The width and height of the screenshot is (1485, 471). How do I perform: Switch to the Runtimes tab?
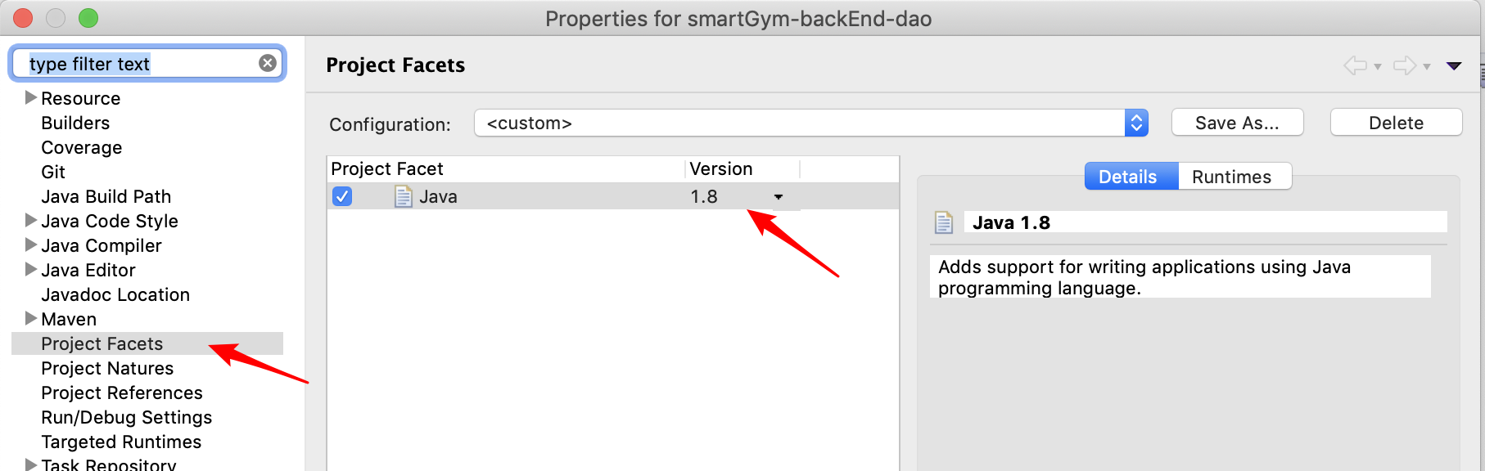pos(1233,176)
